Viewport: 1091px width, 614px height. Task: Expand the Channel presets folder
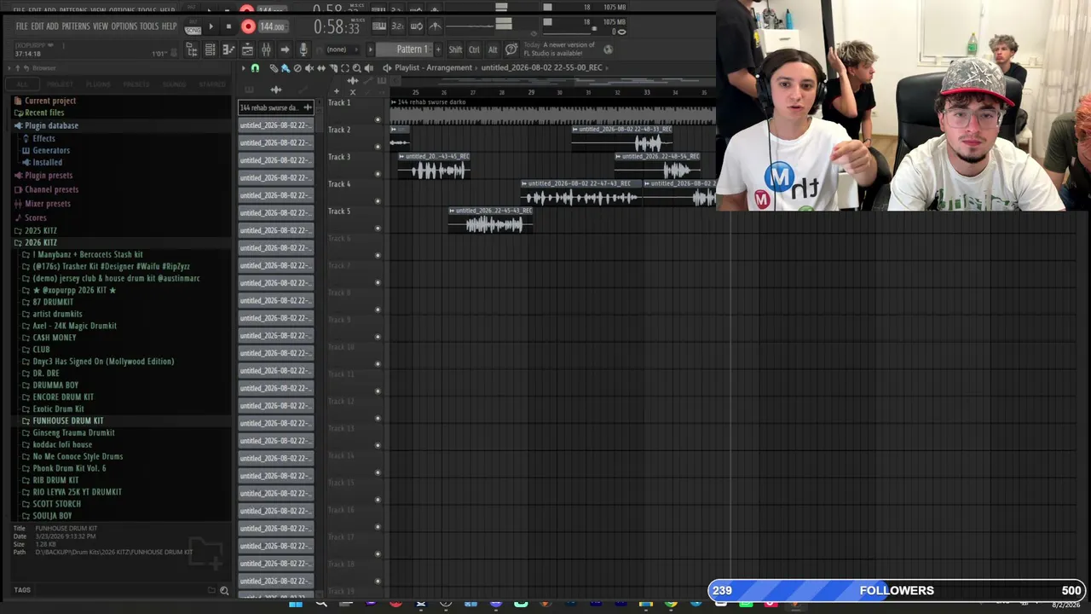tap(51, 189)
